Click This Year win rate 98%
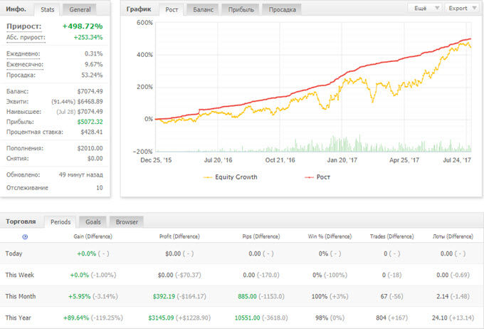The image size is (484, 329). click(321, 318)
